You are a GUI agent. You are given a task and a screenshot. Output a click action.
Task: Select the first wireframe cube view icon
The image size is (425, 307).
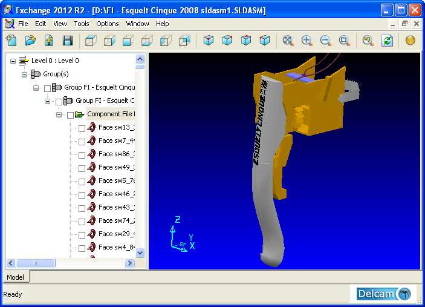coord(91,41)
